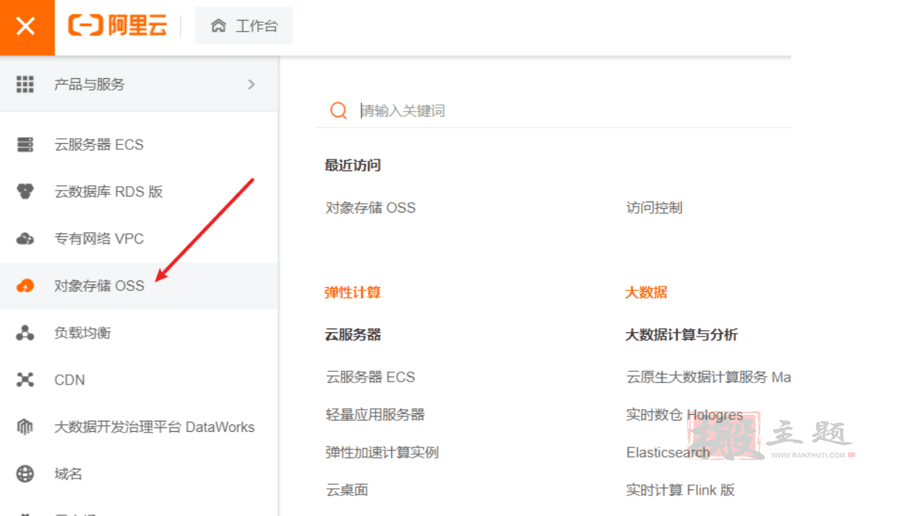This screenshot has width=918, height=516.
Task: Open the 工作台 workbench tab
Action: pos(244,26)
